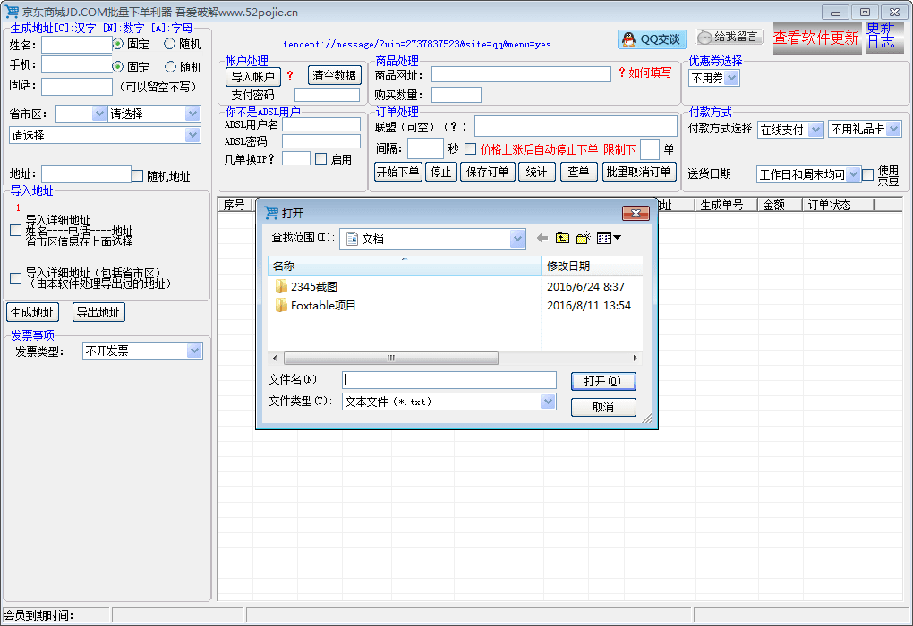Expand the 查找范围 location dropdown
The image size is (913, 626).
tap(517, 239)
